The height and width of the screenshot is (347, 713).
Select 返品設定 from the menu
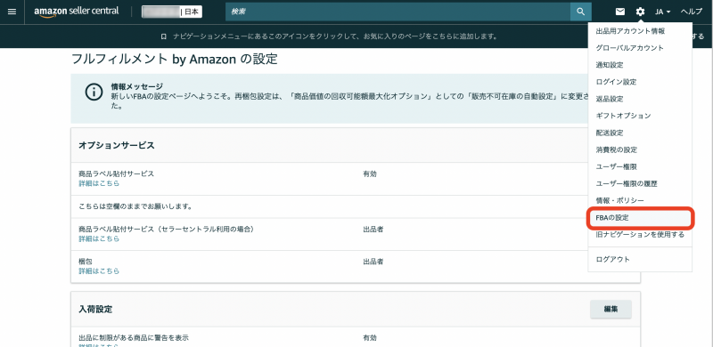610,99
